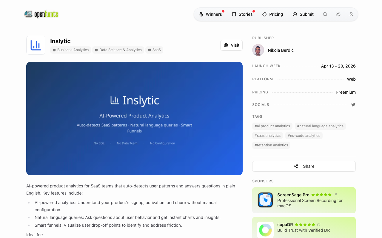Toggle light/dark theme sun icon
This screenshot has height=238, width=382.
338,14
